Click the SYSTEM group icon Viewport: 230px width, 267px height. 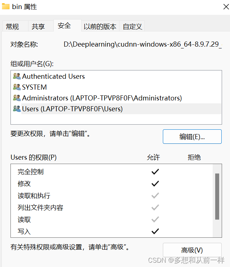point(17,87)
